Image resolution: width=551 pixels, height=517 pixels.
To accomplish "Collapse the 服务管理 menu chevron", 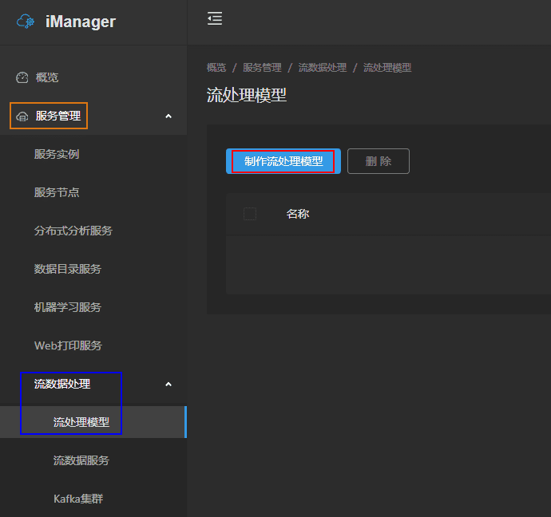I will pyautogui.click(x=168, y=116).
